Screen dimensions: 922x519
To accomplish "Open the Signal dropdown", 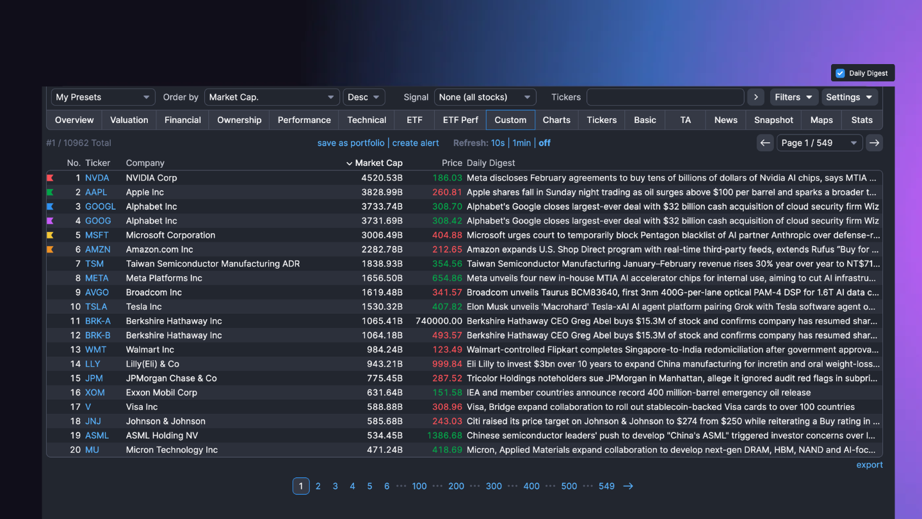I will tap(485, 97).
